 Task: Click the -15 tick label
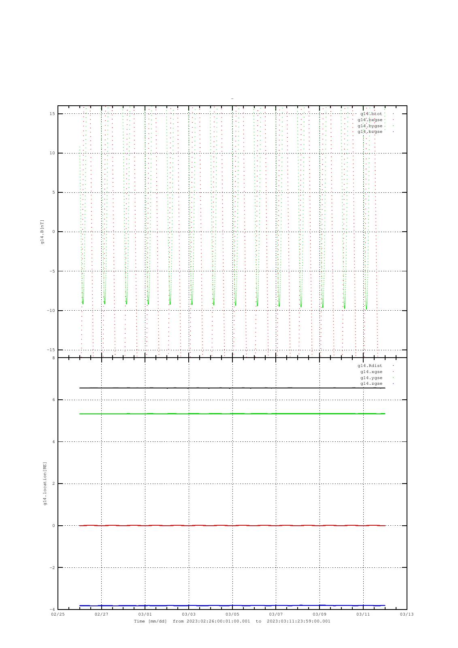pyautogui.click(x=51, y=350)
